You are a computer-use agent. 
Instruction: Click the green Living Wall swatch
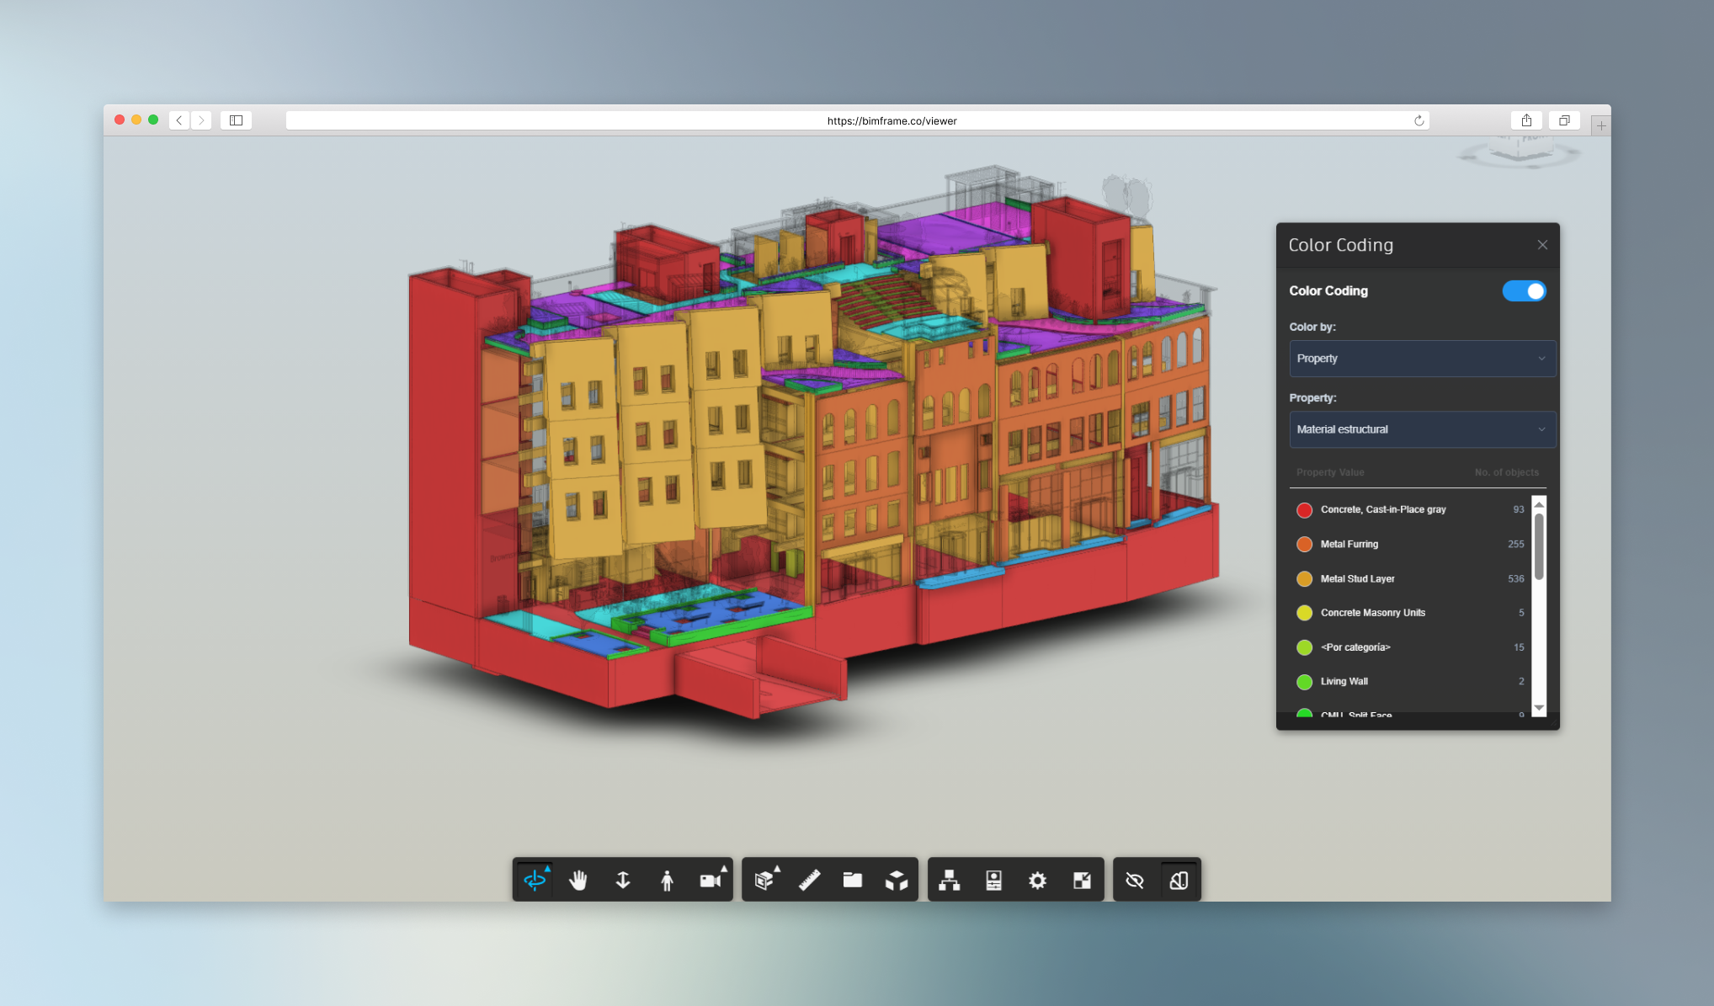(x=1304, y=682)
